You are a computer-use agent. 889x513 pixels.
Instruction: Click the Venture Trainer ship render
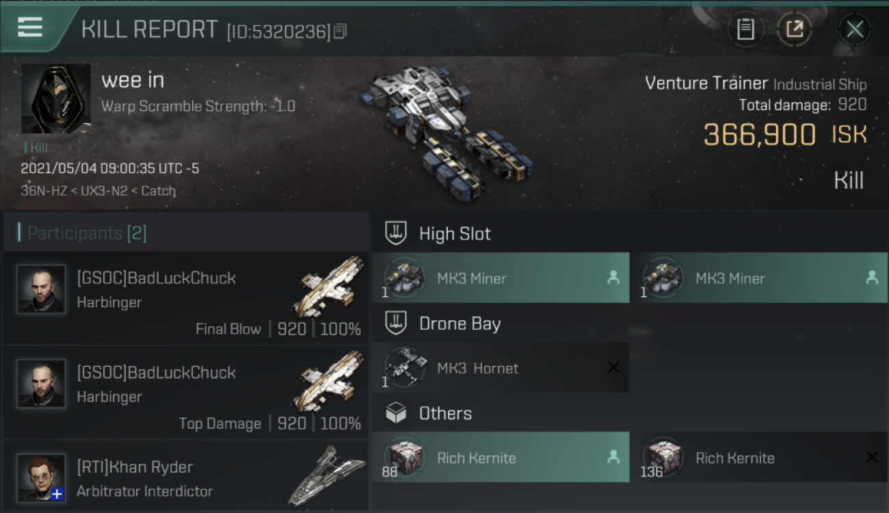[444, 130]
